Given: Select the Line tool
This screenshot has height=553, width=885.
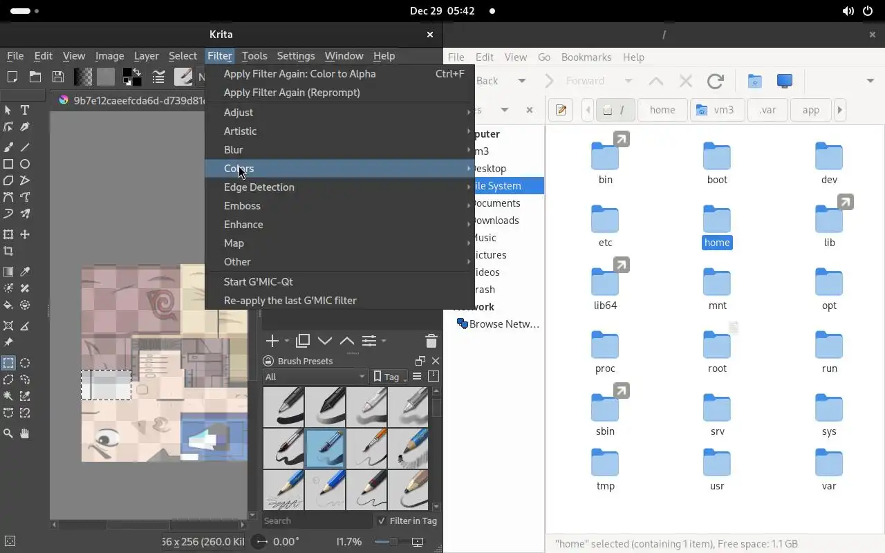Looking at the screenshot, I should (x=25, y=147).
